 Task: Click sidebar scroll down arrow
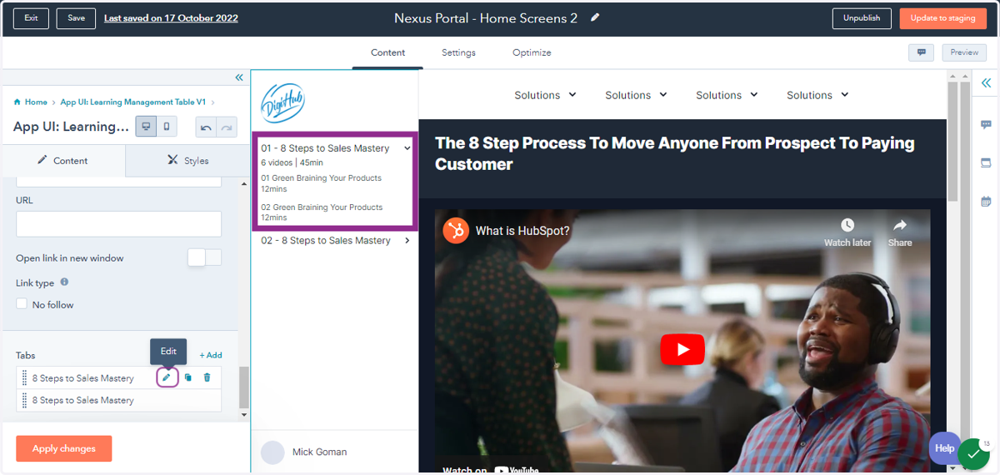tap(244, 415)
